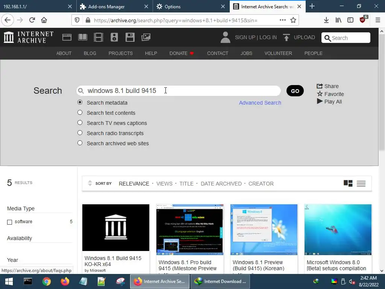
Task: Open a new browser tab
Action: (x=312, y=6)
